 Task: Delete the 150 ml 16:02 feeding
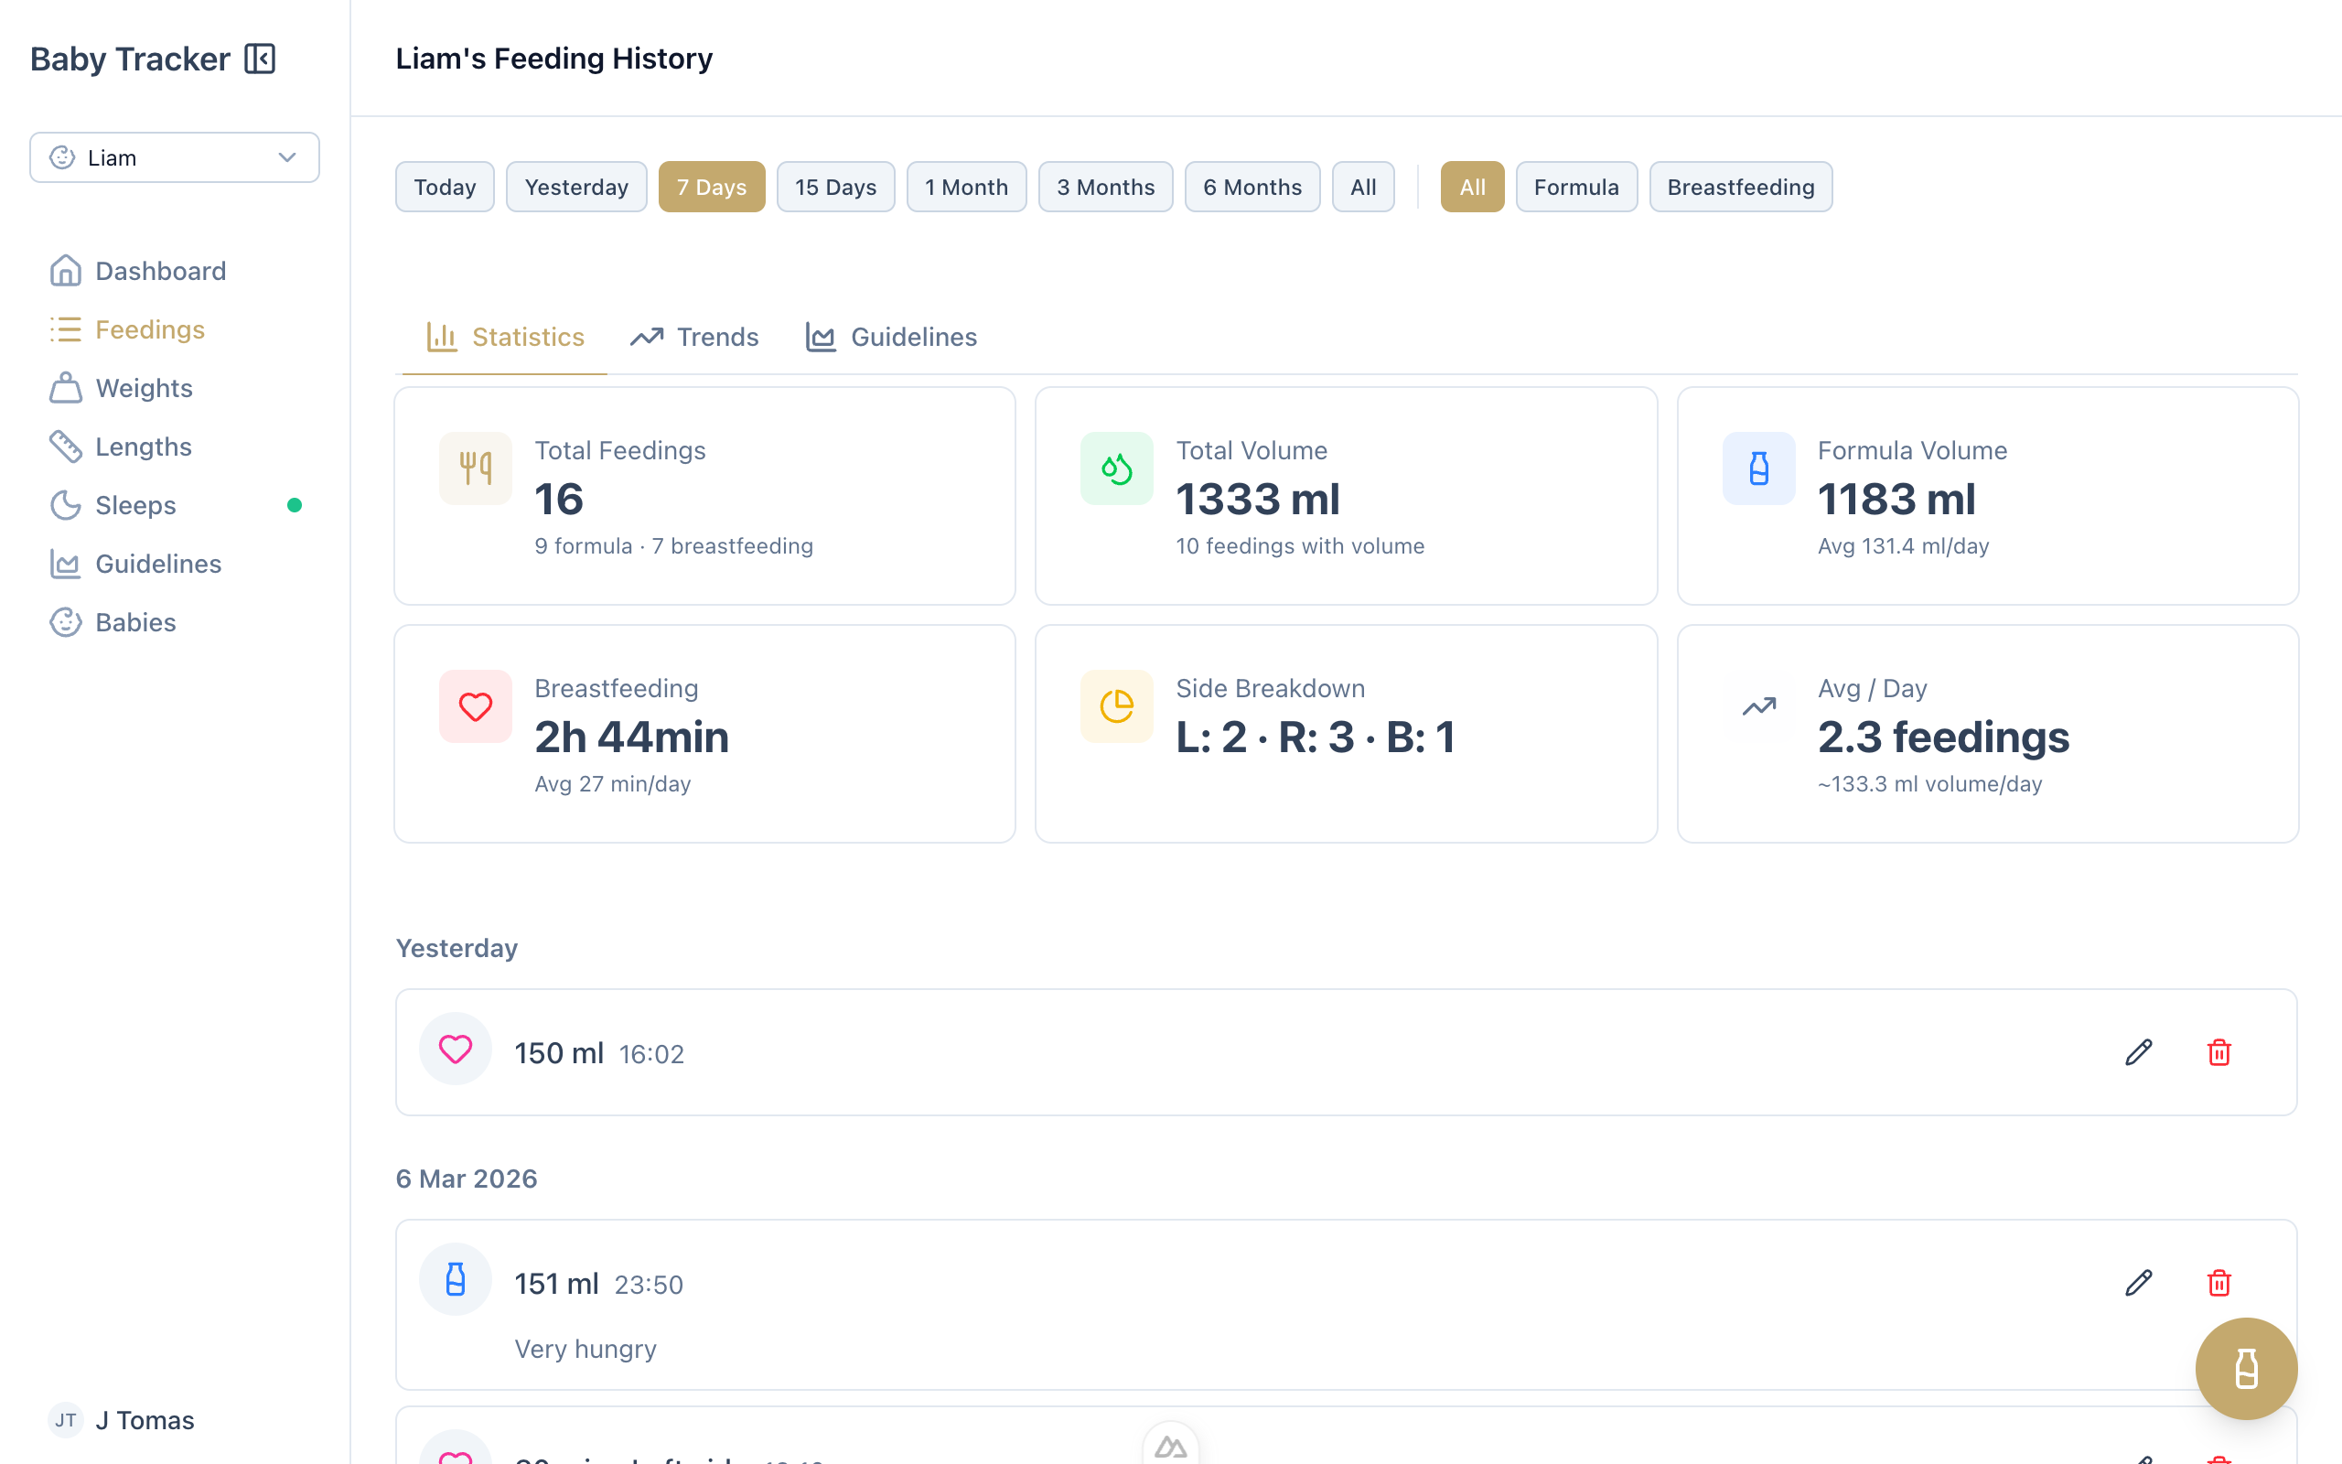[2218, 1052]
